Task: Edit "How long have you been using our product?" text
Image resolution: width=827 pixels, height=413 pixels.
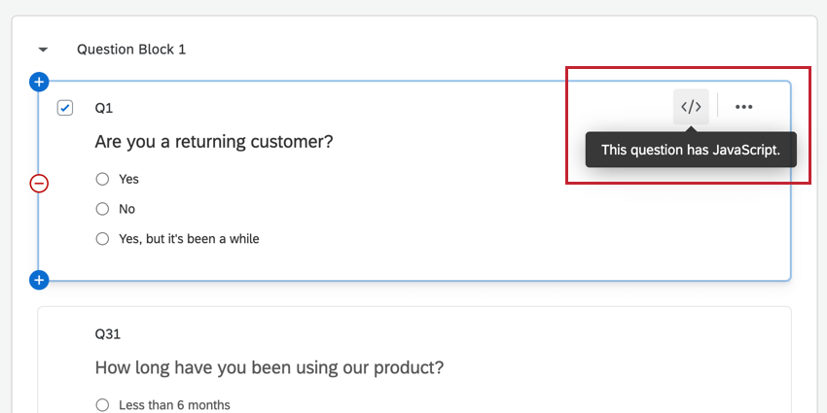Action: tap(270, 368)
